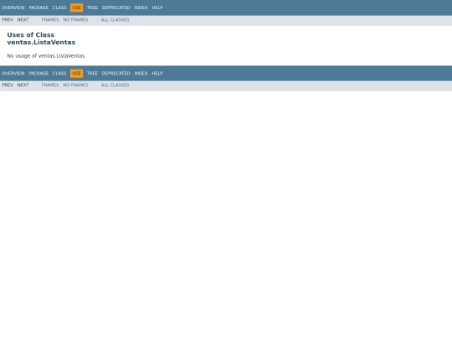Open Overview in the bottom navigation bar
Viewport: 452px width, 339px height.
coord(13,74)
